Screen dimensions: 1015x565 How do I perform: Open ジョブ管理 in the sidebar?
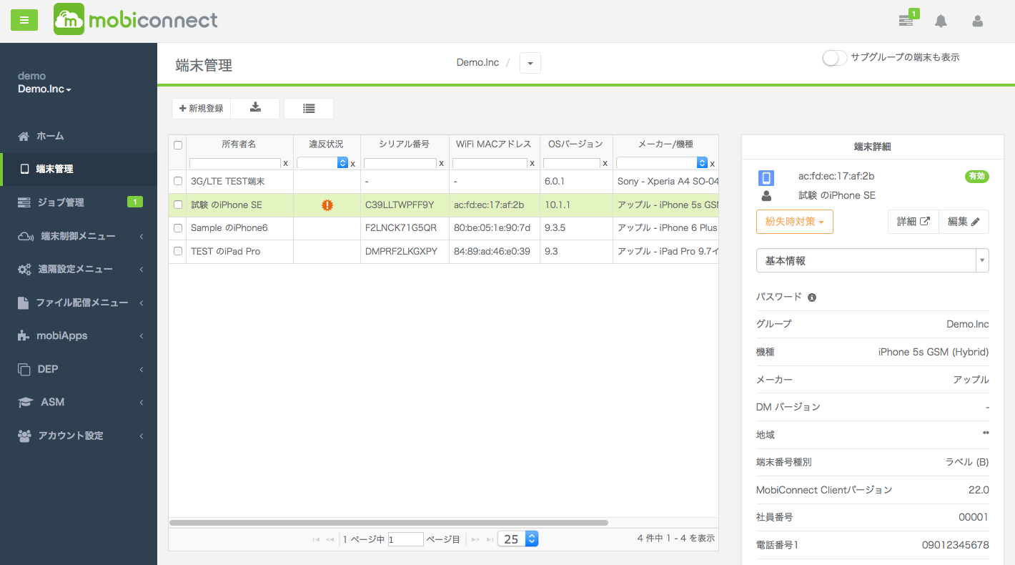click(x=79, y=202)
